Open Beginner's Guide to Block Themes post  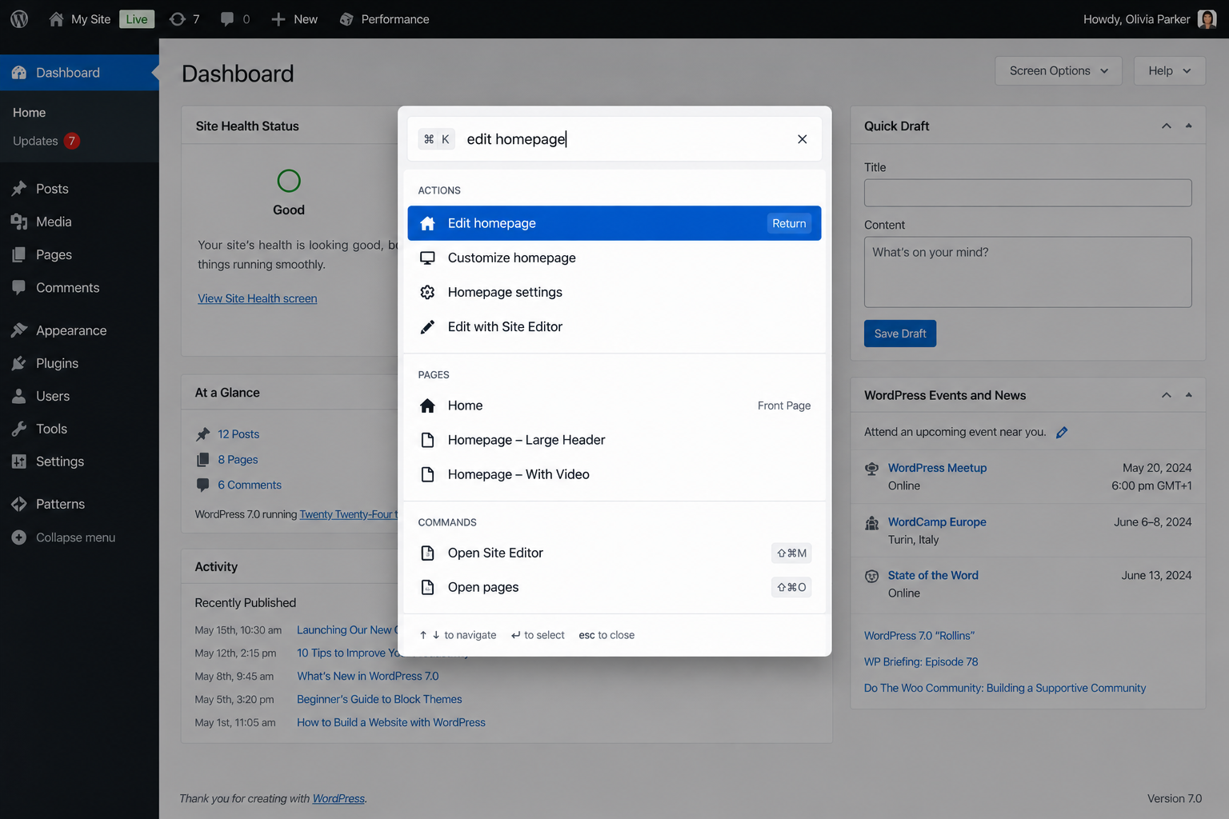379,699
